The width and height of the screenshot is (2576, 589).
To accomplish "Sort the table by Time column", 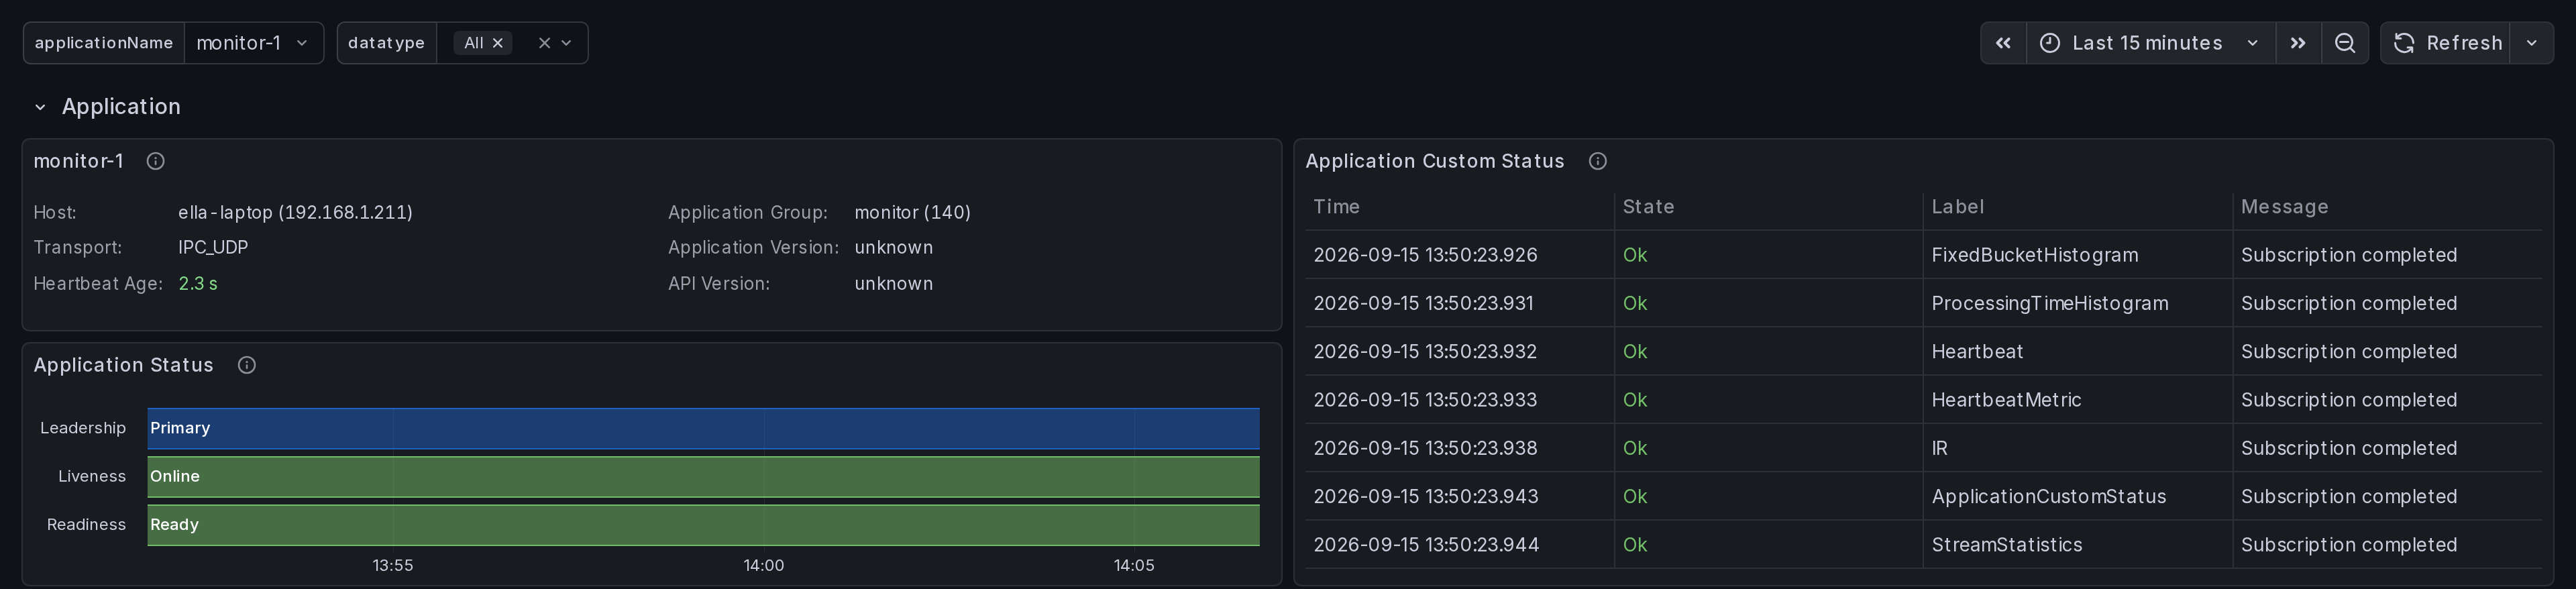I will coord(1336,207).
